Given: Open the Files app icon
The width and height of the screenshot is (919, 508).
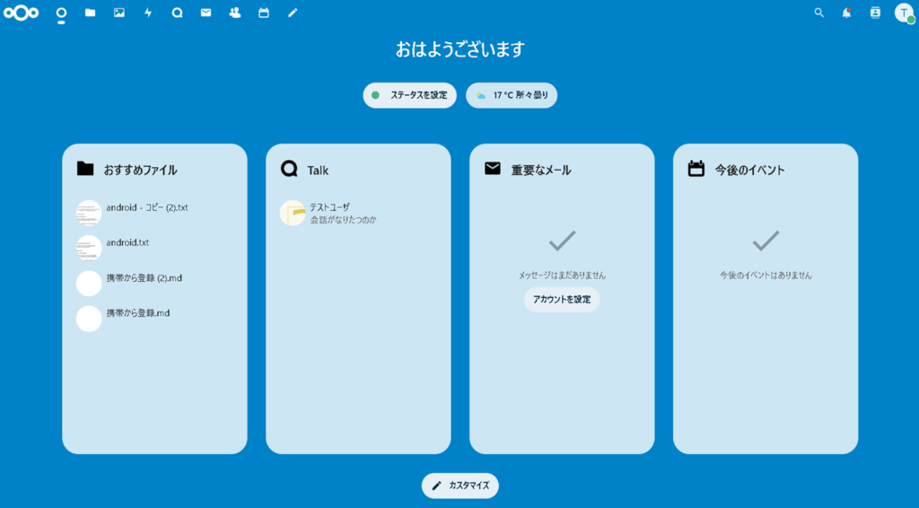Looking at the screenshot, I should click(90, 13).
